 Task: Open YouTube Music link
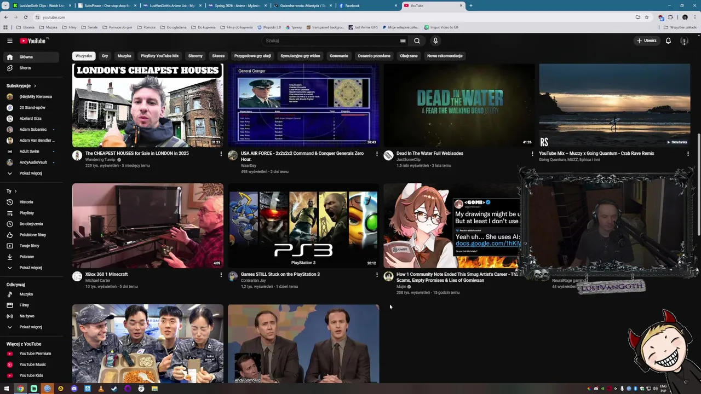coord(32,364)
